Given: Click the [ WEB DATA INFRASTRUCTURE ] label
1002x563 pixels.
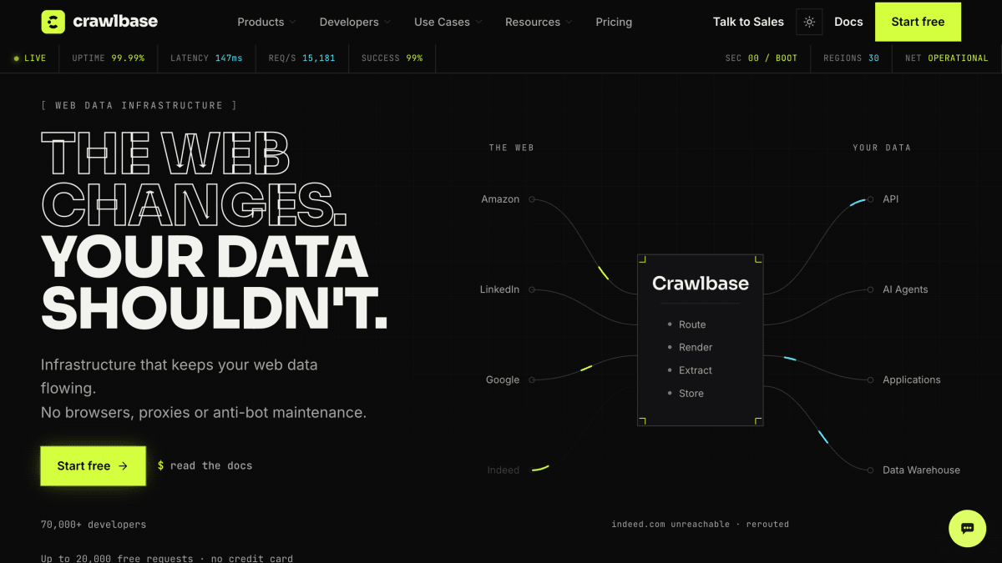Looking at the screenshot, I should [139, 105].
